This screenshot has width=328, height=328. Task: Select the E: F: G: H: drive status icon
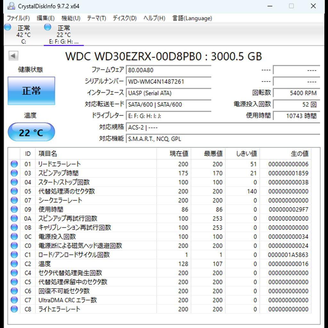tap(47, 28)
